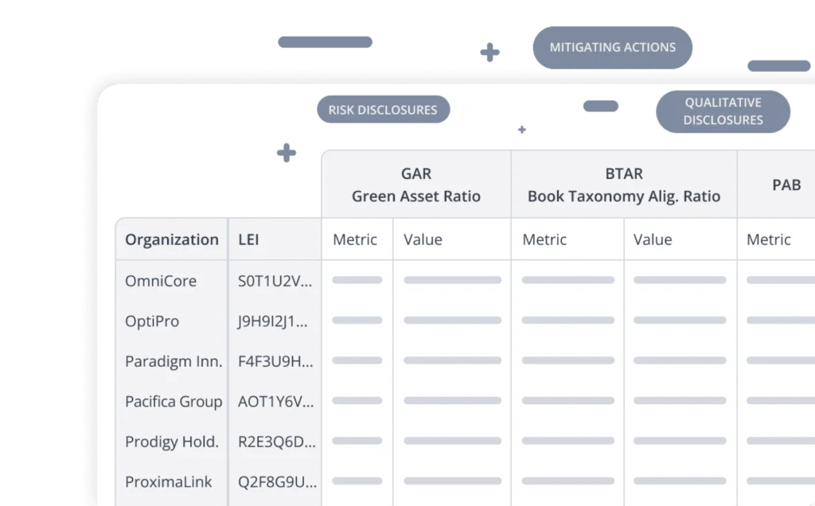Sort by the Organization column header

click(171, 239)
